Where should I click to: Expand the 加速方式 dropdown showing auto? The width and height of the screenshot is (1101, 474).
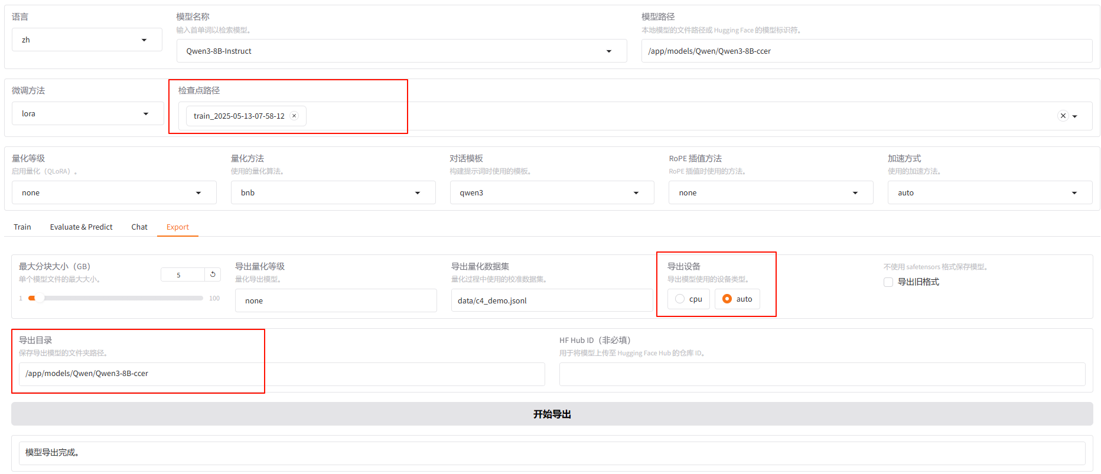[989, 193]
